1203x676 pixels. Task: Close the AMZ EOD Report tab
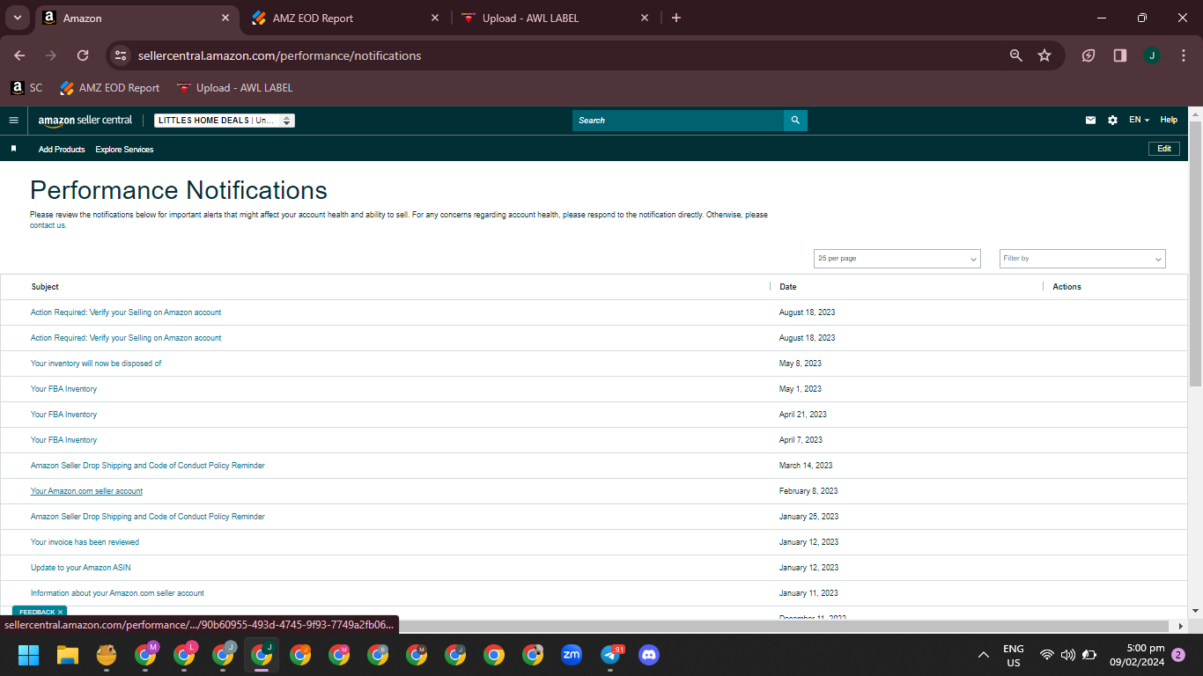tap(435, 18)
